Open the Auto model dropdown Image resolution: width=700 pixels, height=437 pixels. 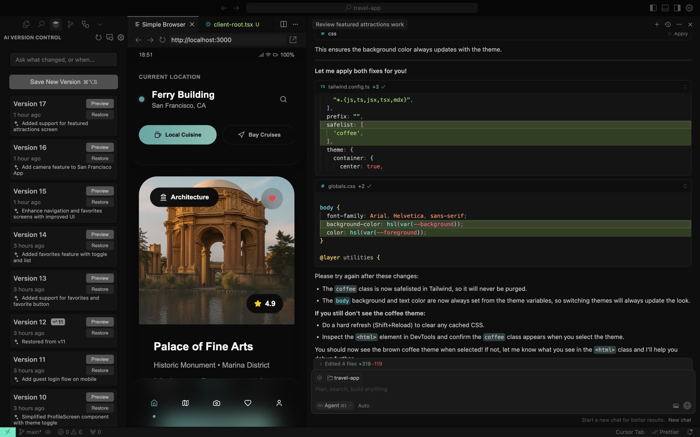pos(365,406)
